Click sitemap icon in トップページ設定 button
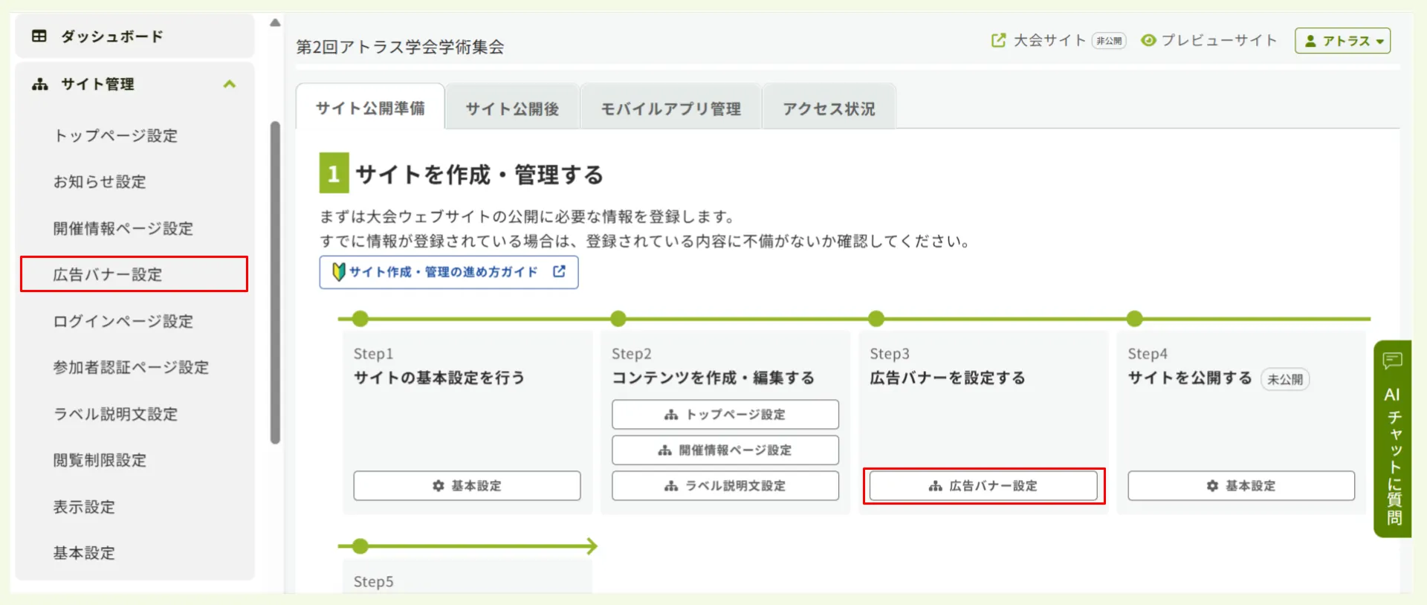The image size is (1427, 605). [x=671, y=414]
